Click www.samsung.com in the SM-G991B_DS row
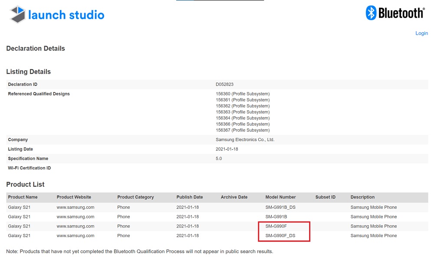The width and height of the screenshot is (434, 257). click(x=76, y=208)
